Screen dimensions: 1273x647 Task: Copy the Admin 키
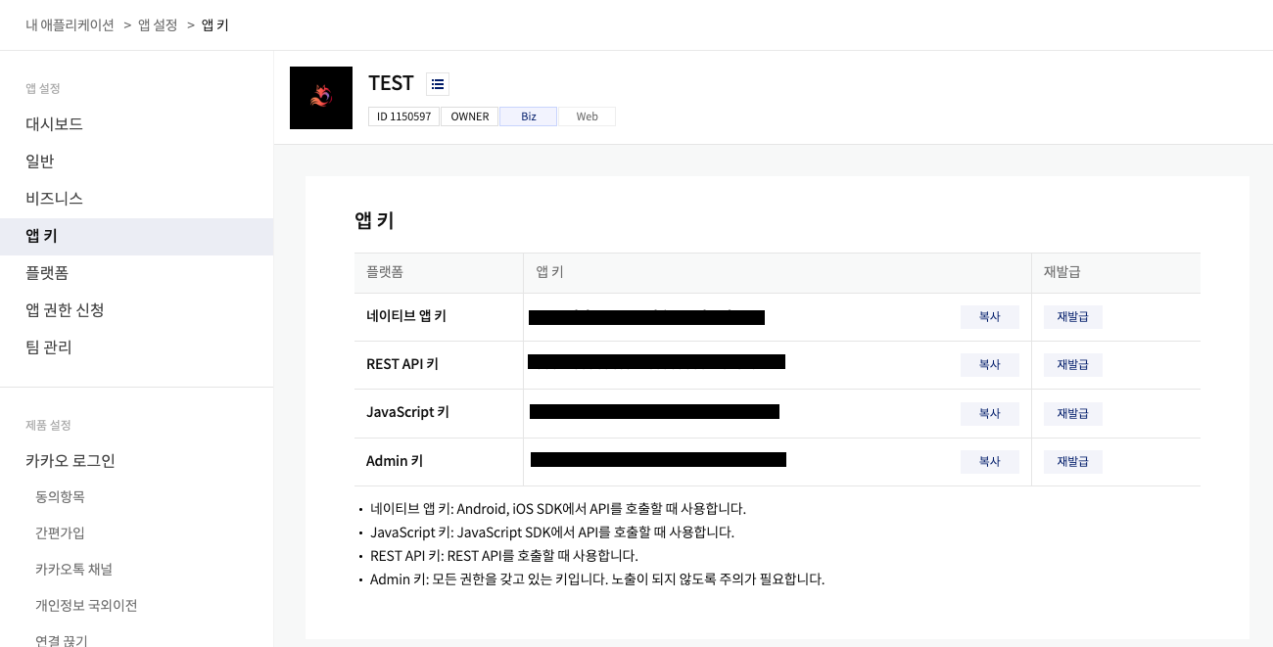click(x=990, y=462)
